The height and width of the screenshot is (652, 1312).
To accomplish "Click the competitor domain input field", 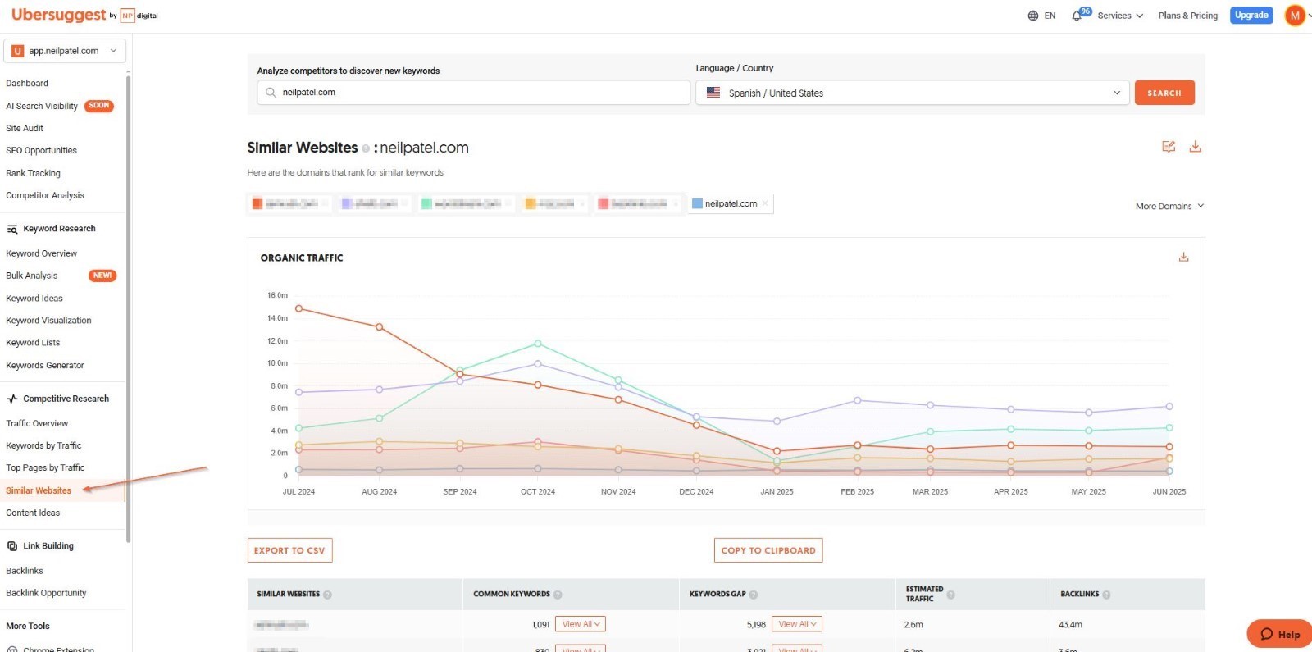I will click(x=474, y=93).
